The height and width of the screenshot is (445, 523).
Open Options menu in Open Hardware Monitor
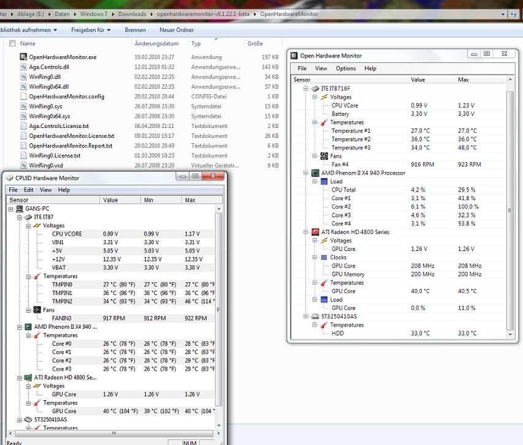(346, 69)
